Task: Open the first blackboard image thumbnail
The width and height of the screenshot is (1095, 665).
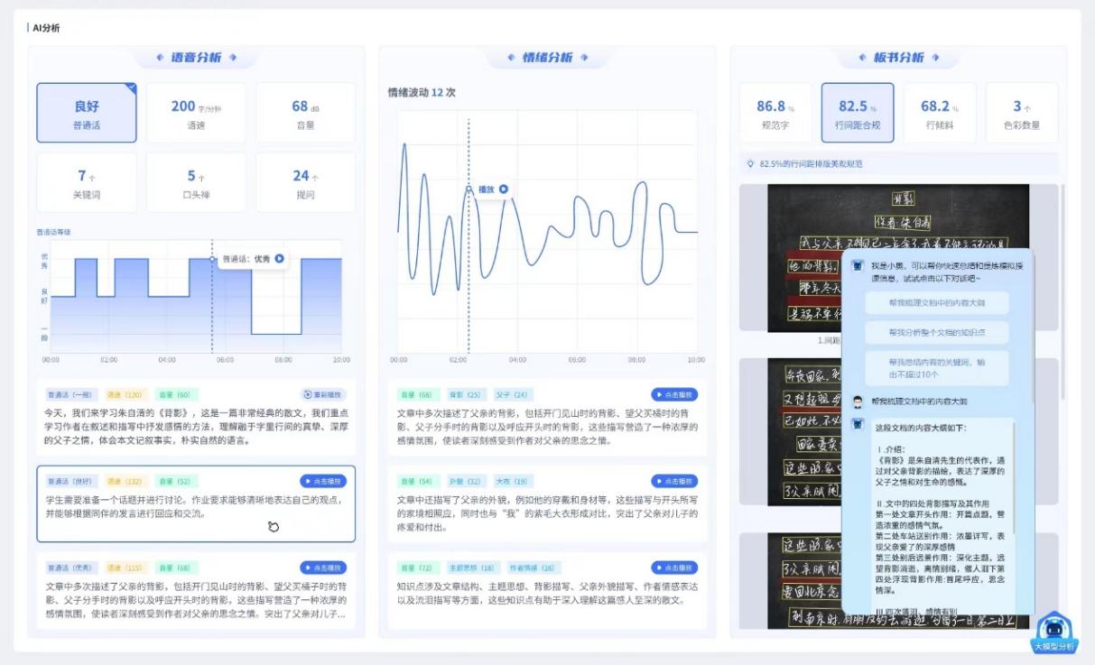Action: point(803,258)
